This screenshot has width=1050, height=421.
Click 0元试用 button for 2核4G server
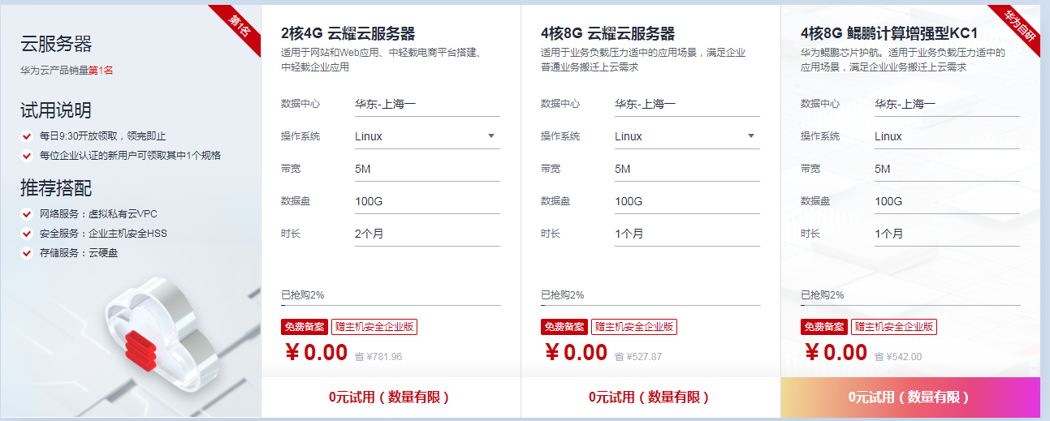click(x=390, y=397)
